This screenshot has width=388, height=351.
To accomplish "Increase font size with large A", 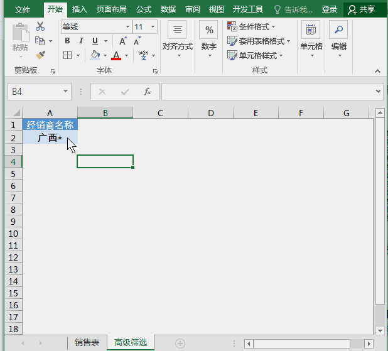I will (x=123, y=41).
